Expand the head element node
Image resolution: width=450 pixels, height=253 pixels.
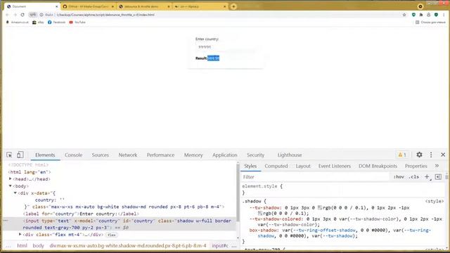tap(11, 179)
